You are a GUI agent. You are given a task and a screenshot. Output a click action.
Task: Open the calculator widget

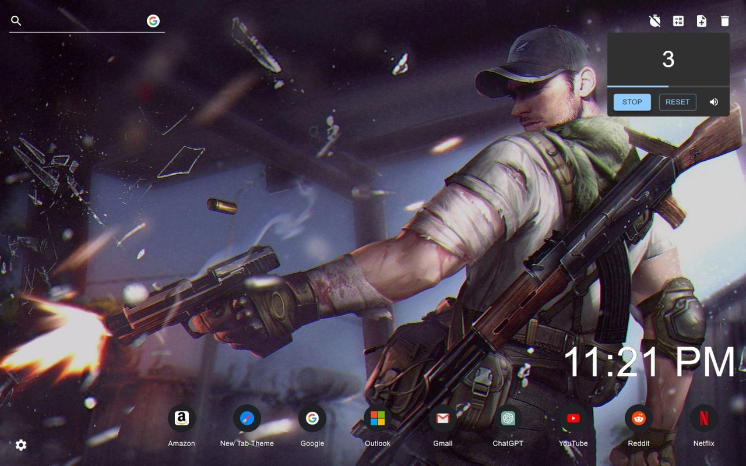pos(678,21)
